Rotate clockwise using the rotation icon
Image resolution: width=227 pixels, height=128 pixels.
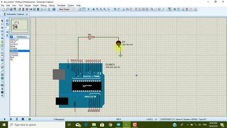[x=7, y=21]
